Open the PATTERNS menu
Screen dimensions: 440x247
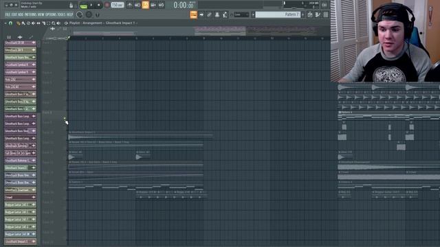[30, 14]
